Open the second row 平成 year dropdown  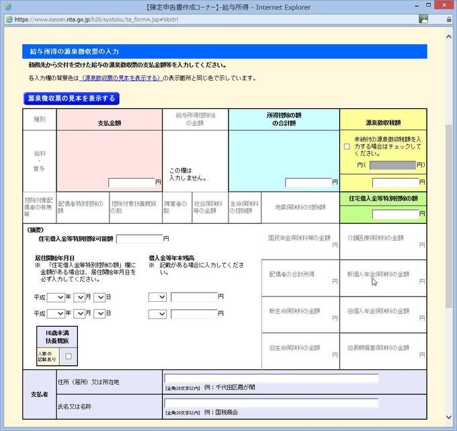tap(56, 313)
